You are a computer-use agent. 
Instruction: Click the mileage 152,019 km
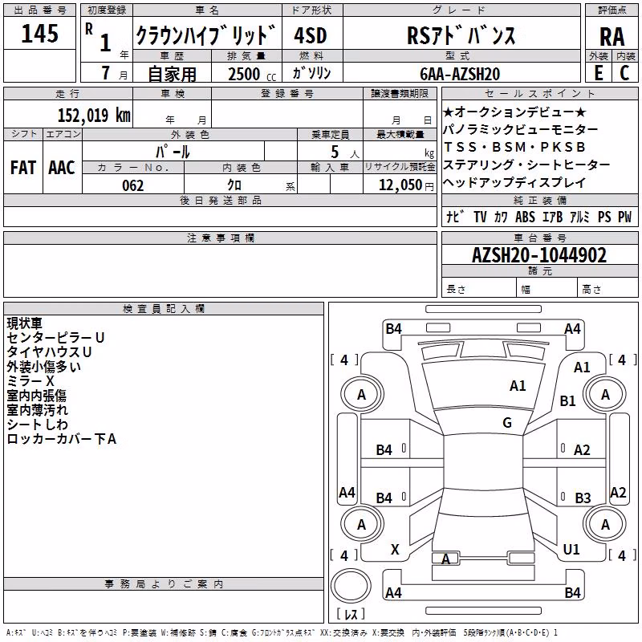(94, 115)
